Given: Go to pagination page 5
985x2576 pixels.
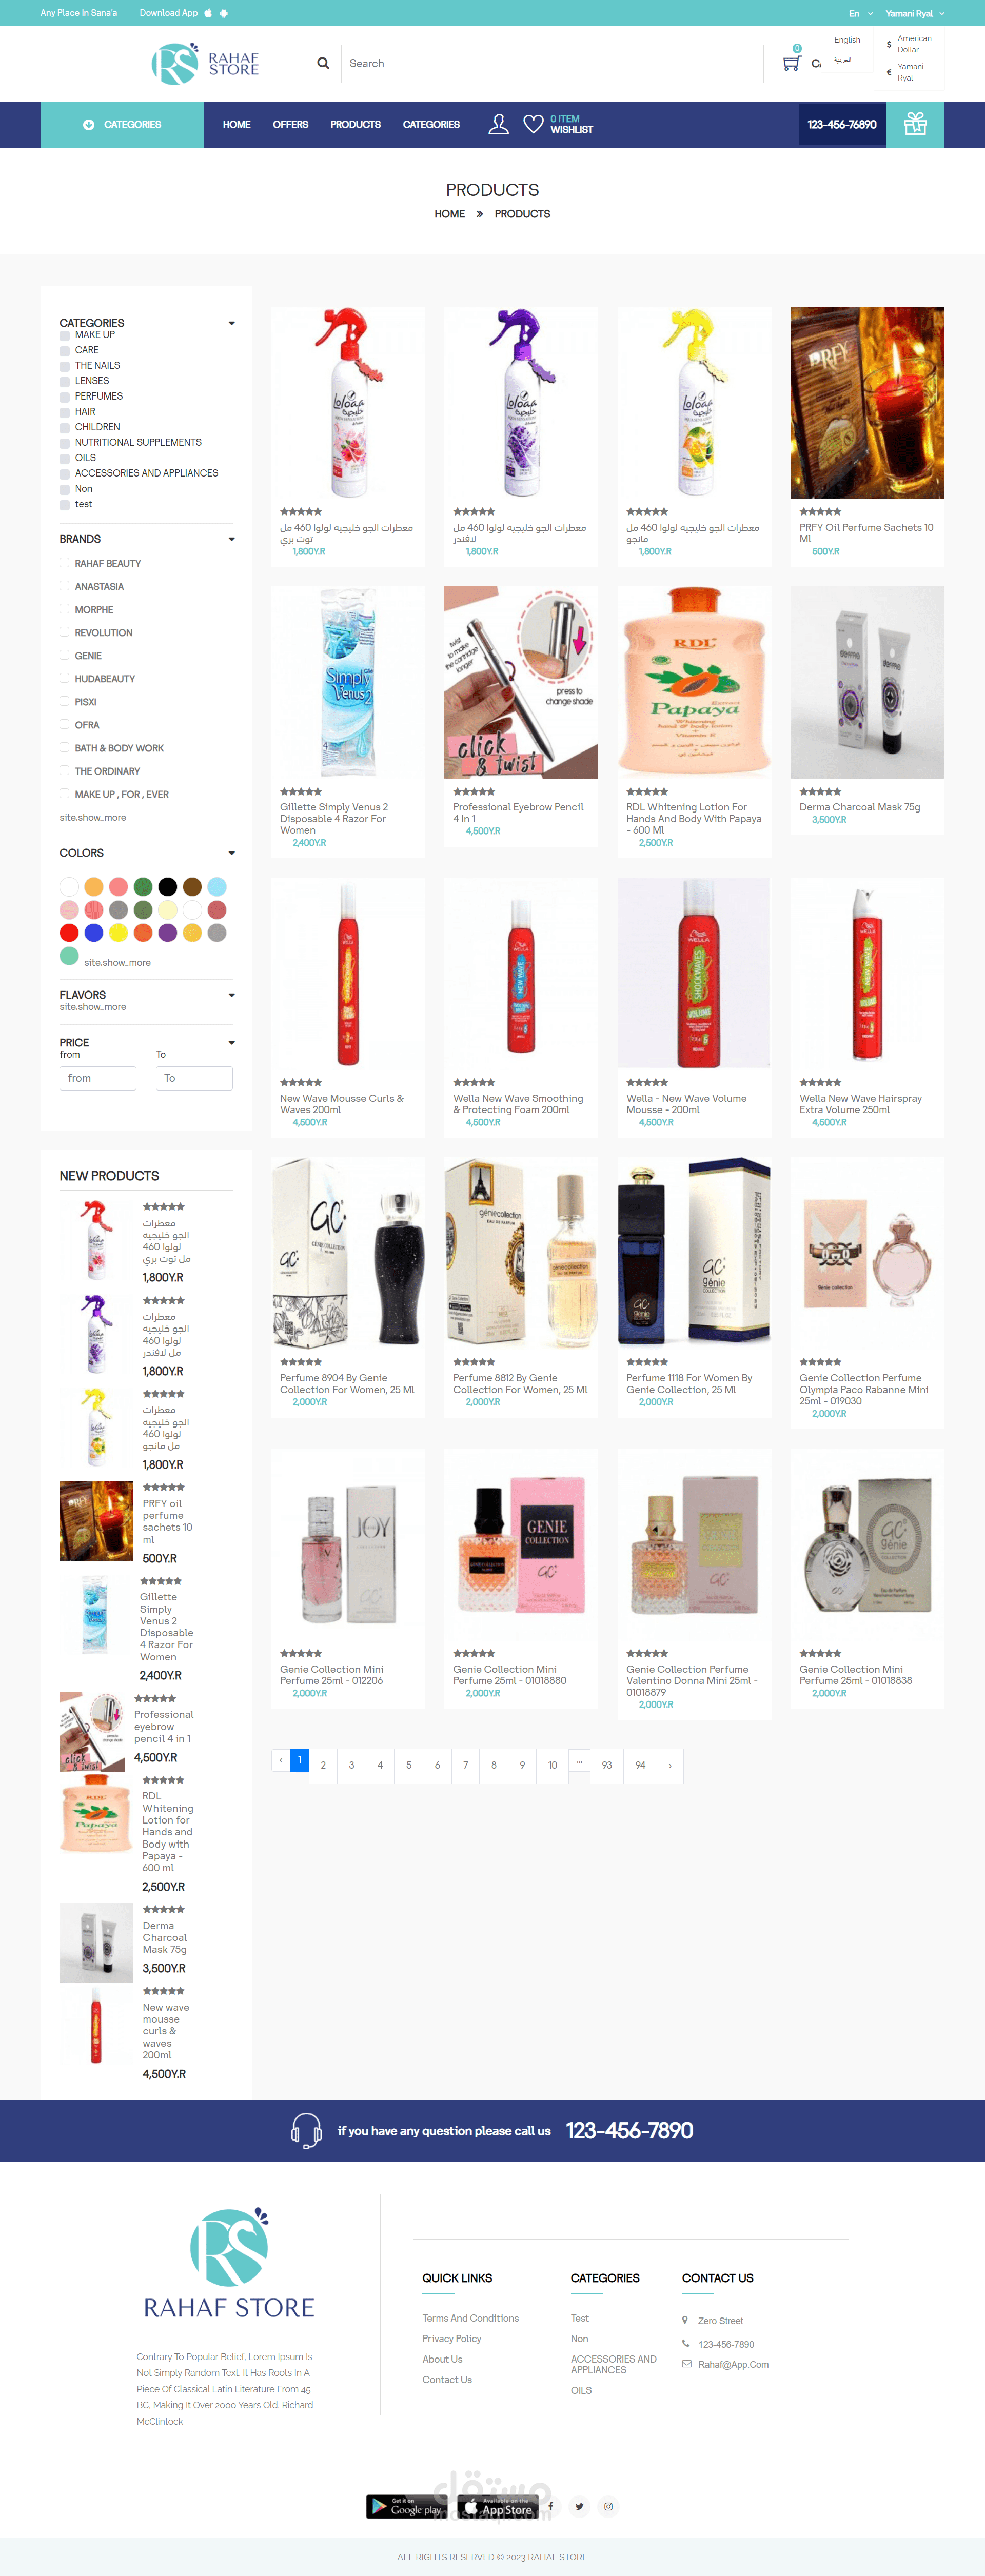Looking at the screenshot, I should click(x=408, y=1765).
